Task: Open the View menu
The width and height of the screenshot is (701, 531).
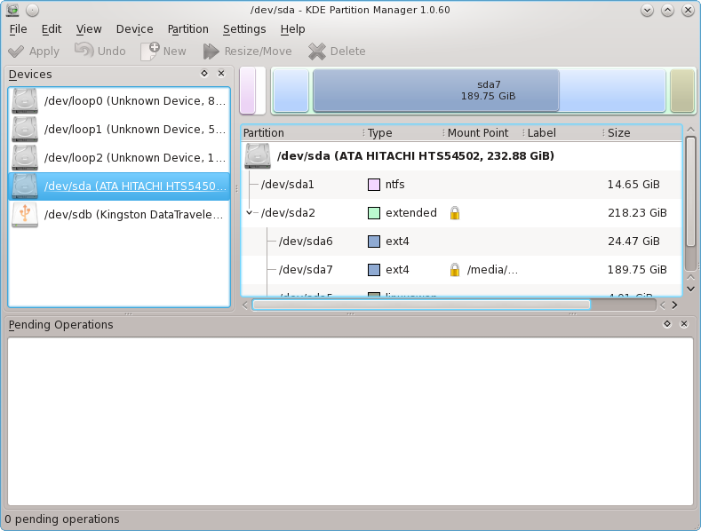Action: click(x=89, y=29)
